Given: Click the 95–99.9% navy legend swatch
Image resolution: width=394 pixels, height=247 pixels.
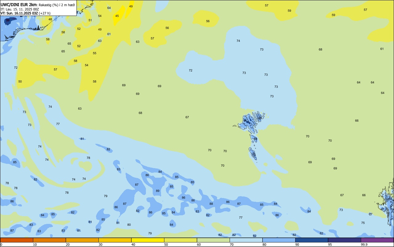Looking at the screenshot, I should click(x=344, y=240).
